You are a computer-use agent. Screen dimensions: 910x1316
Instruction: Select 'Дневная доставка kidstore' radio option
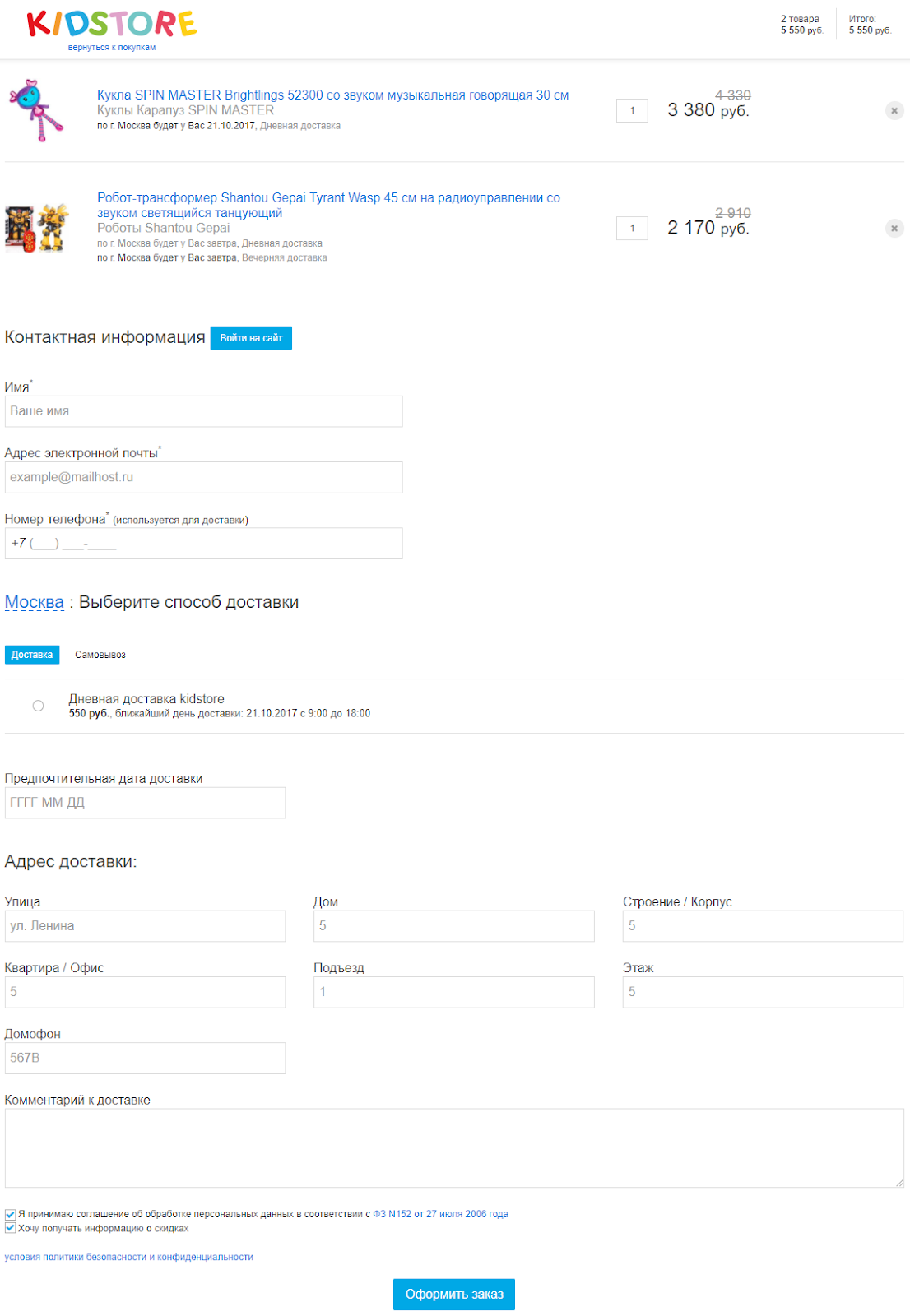tap(38, 706)
